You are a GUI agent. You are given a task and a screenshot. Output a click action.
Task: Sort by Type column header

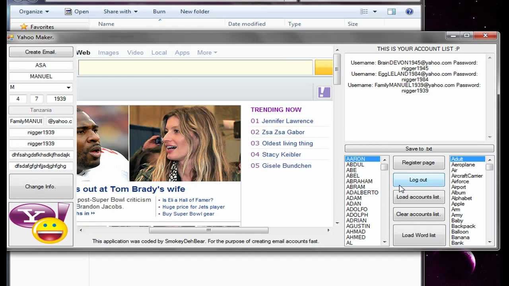(x=294, y=24)
